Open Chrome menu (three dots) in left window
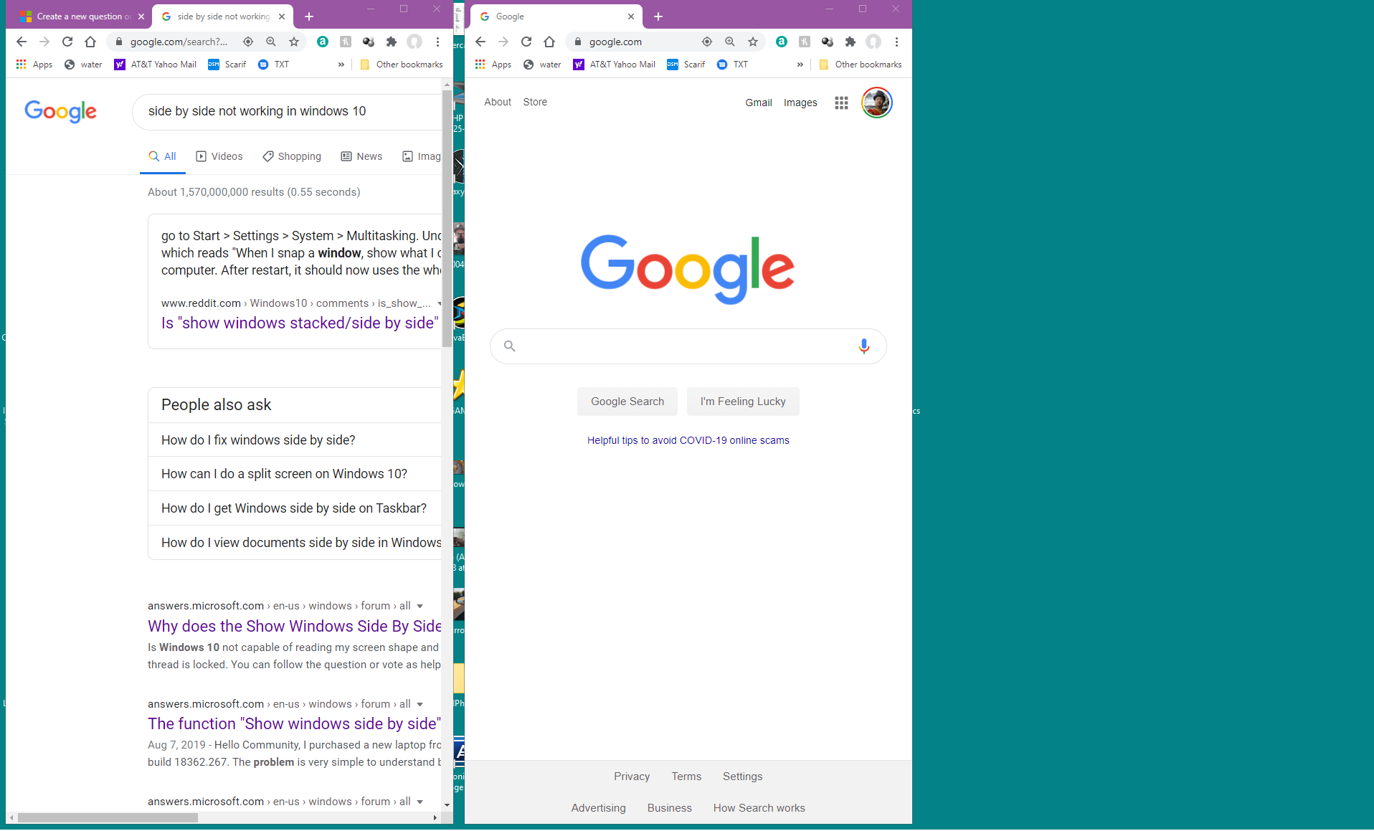Viewport: 1374px width, 831px height. click(437, 42)
